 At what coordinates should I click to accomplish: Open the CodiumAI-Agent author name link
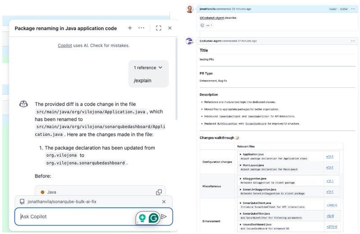coord(211,41)
